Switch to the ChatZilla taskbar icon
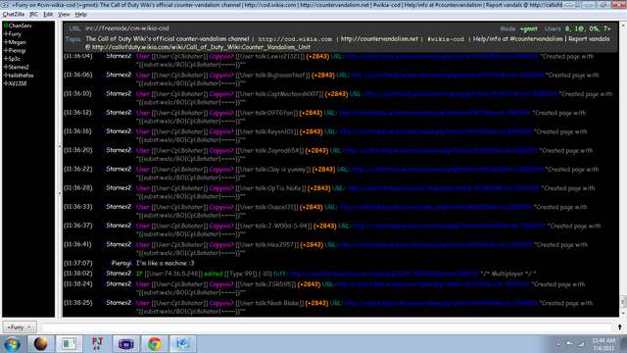Screen dimensions: 627x353 coord(183,344)
